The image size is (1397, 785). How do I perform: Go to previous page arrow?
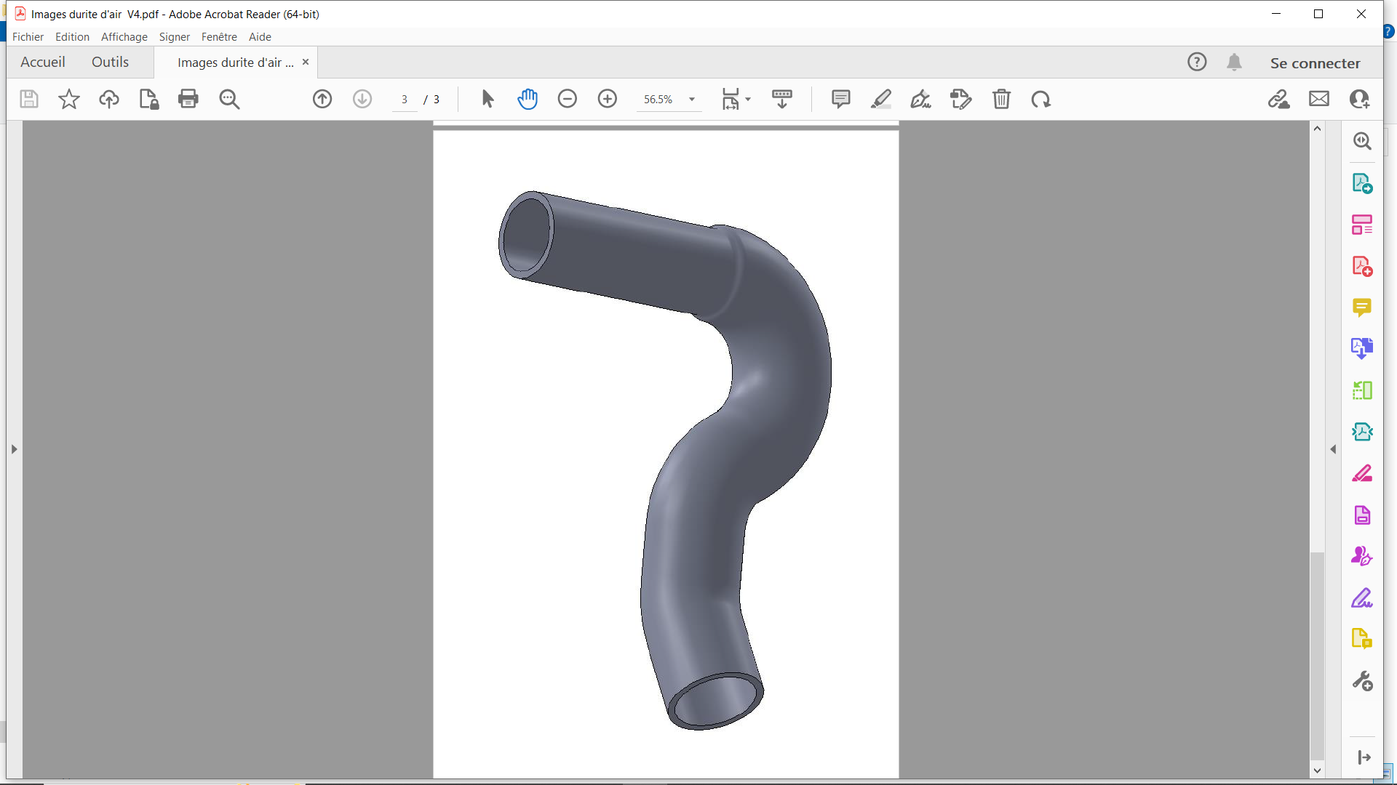click(322, 99)
